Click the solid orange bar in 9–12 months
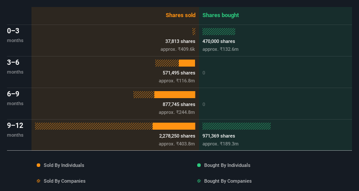This screenshot has height=191, width=359. coord(174,126)
